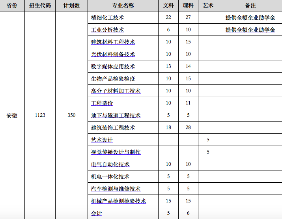Open the 建筑材料工程技术 link
Image resolution: width=282 pixels, height=219 pixels.
113,42
